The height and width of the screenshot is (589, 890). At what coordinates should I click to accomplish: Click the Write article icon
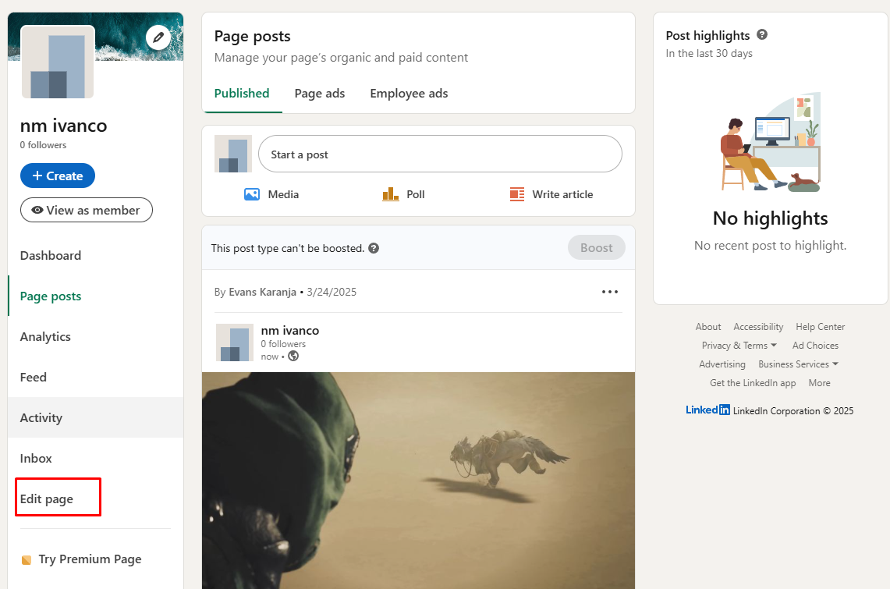(517, 194)
